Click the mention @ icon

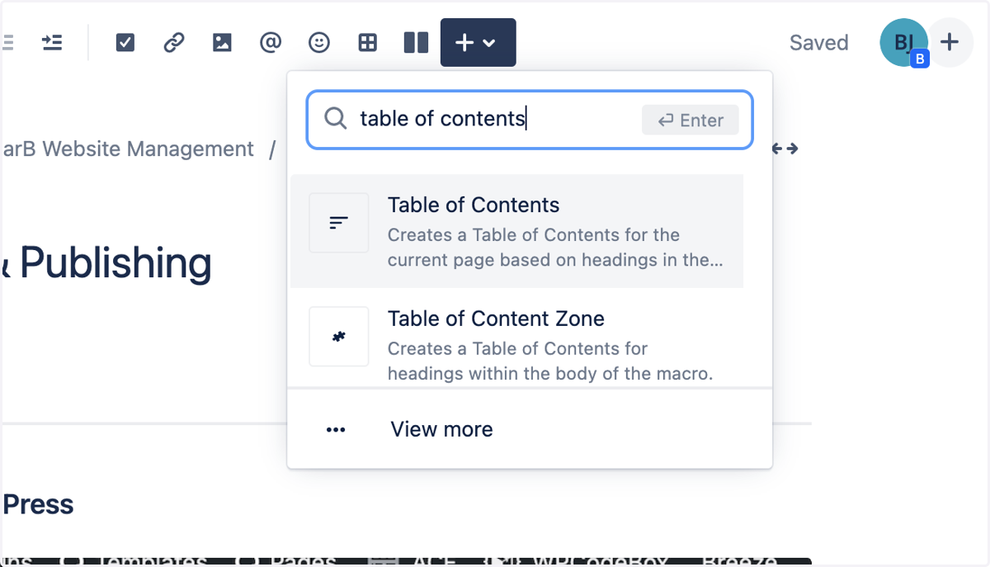point(271,42)
